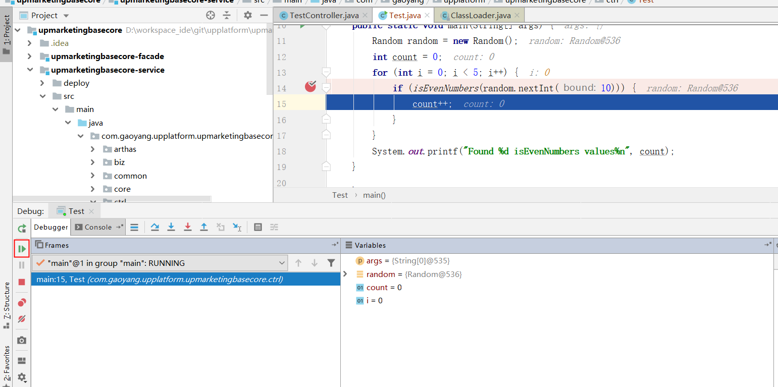Switch to the Debugger tab
The image size is (778, 387).
click(x=51, y=227)
